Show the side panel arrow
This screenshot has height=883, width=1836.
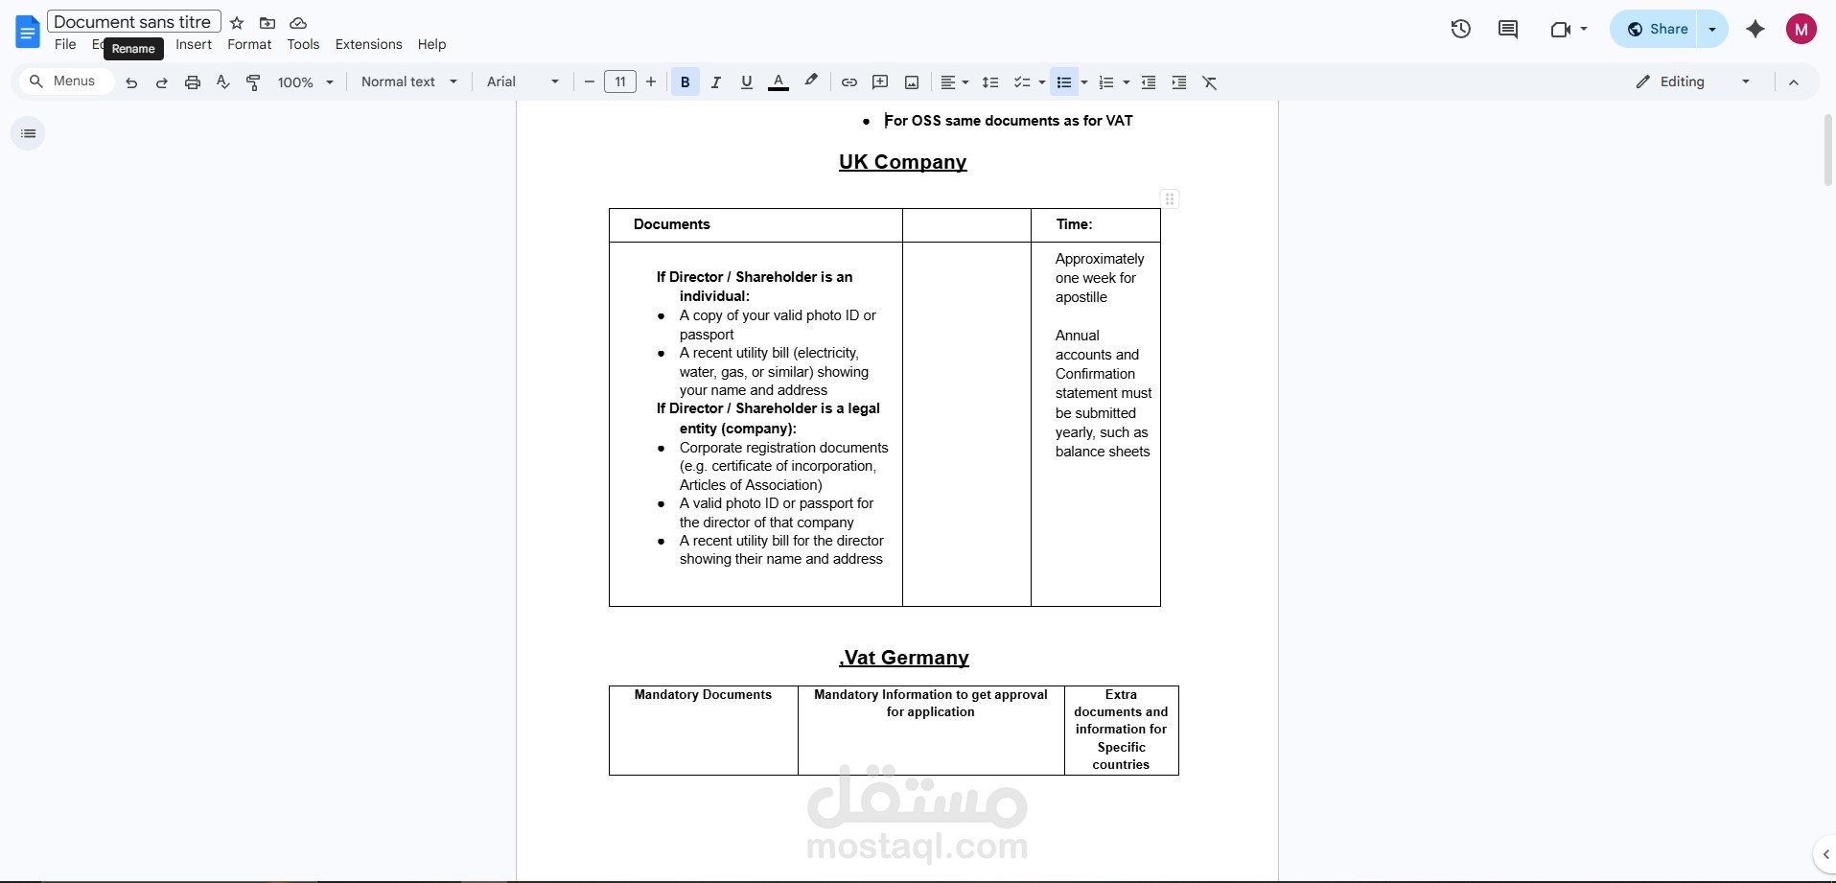point(1824,854)
